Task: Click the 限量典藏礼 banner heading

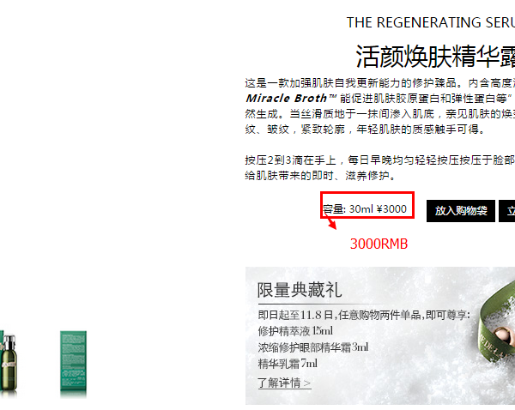Action: (300, 290)
